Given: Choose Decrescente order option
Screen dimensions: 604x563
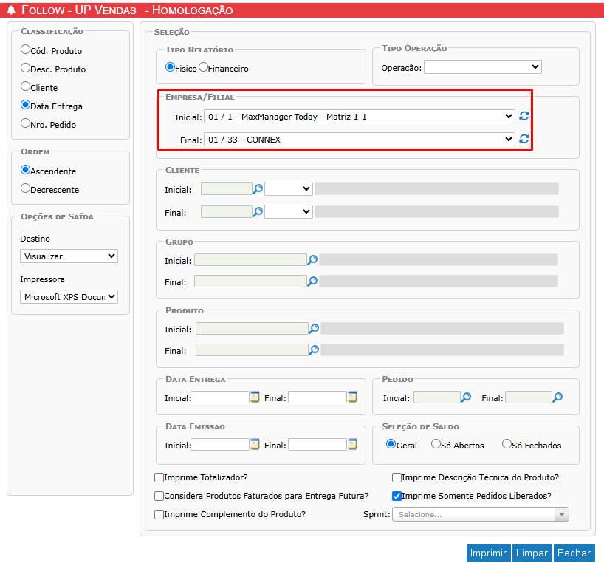Looking at the screenshot, I should tap(26, 188).
